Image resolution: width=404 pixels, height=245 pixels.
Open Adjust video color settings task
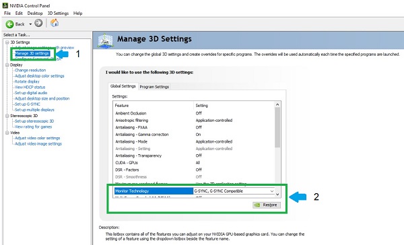click(37, 138)
